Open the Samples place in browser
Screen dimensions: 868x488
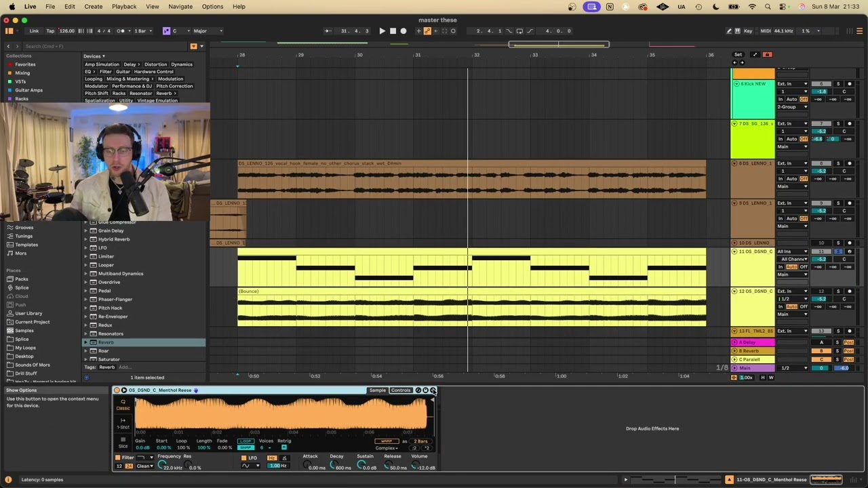[24, 331]
